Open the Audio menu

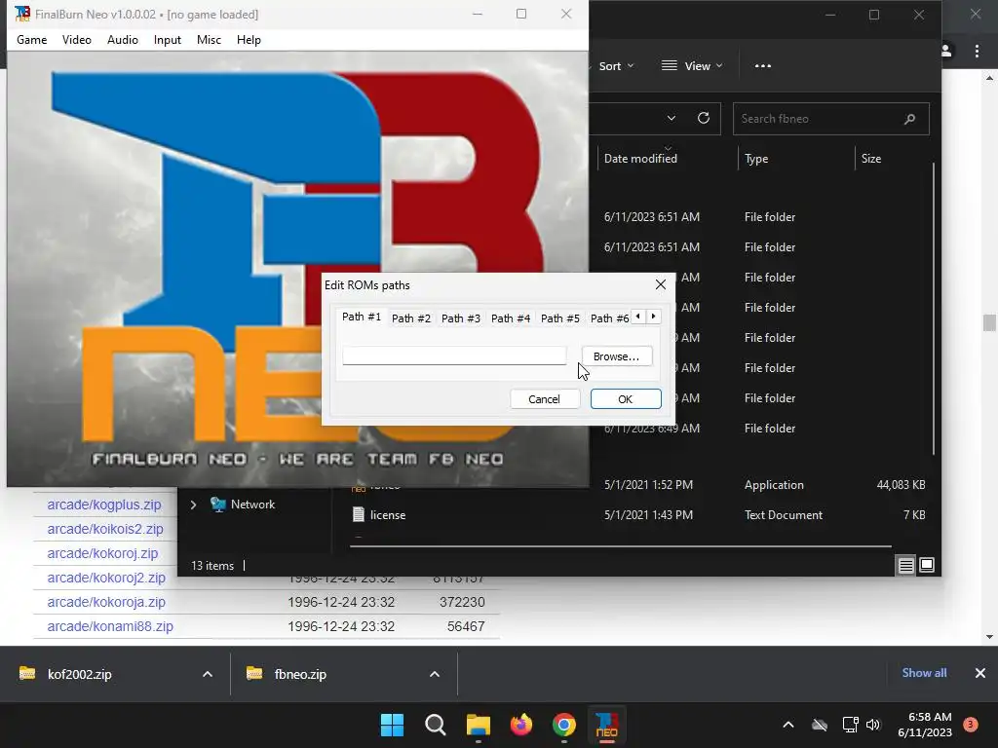click(122, 39)
